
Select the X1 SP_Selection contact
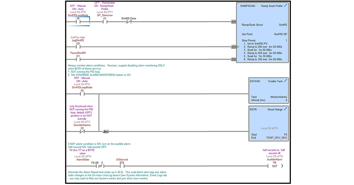[x=104, y=22]
